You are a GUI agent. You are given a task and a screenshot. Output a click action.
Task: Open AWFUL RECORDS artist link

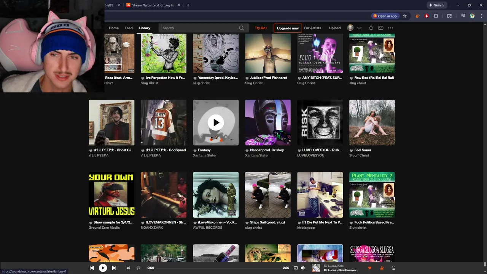point(207,228)
